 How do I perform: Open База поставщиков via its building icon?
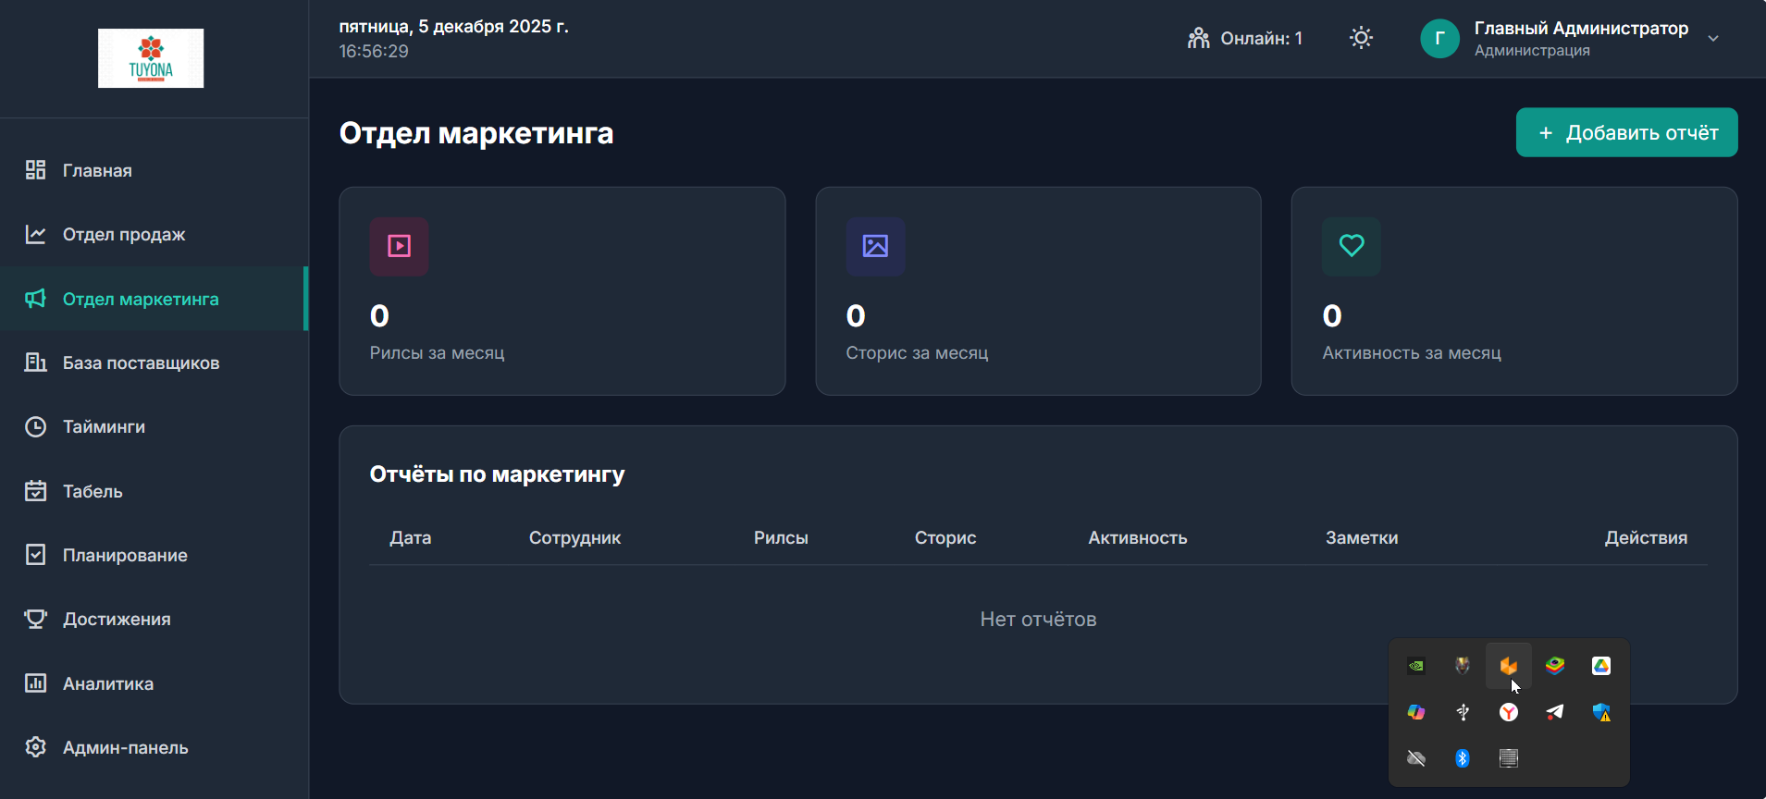35,363
